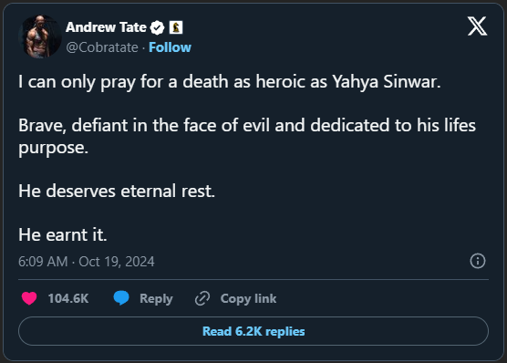Click the 6:09 AM Oct 19, 2024 timestamp
The image size is (507, 363).
87,262
